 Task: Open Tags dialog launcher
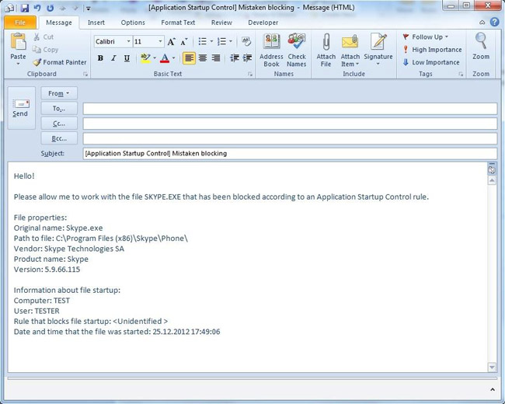pos(461,74)
